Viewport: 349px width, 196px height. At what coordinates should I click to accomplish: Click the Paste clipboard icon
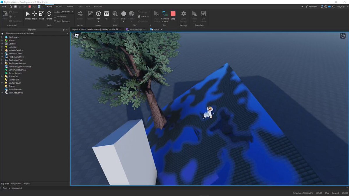(5, 14)
